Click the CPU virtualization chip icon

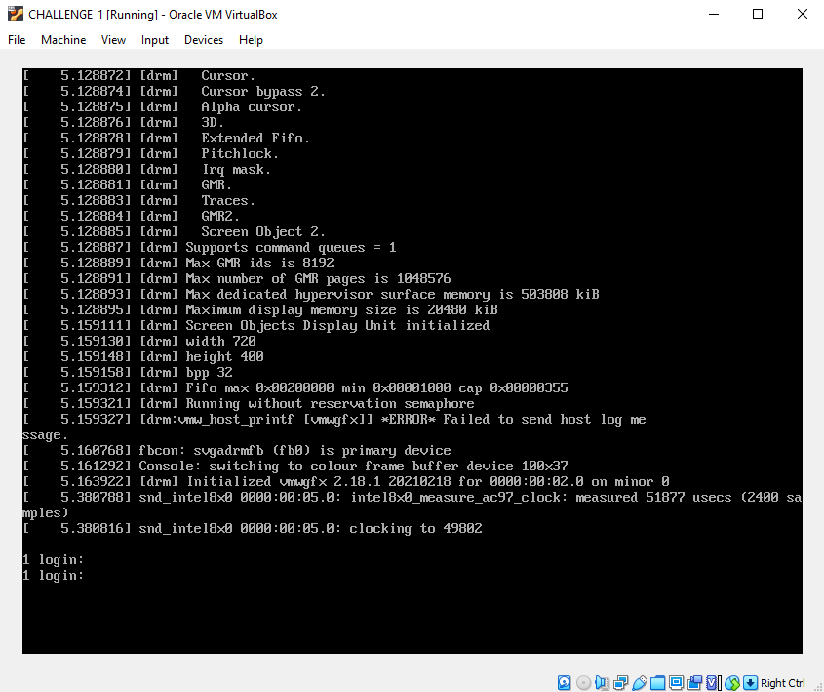[713, 683]
